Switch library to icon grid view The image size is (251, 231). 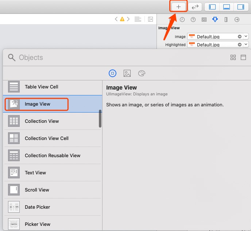(233, 57)
